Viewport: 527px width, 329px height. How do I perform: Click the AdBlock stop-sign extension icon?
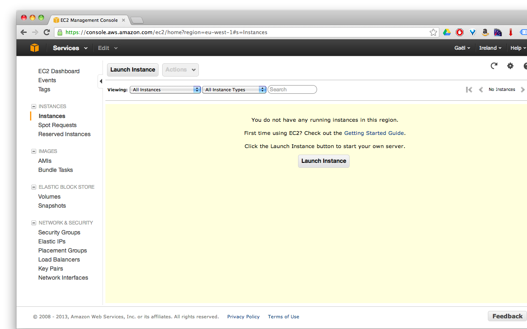tap(460, 32)
